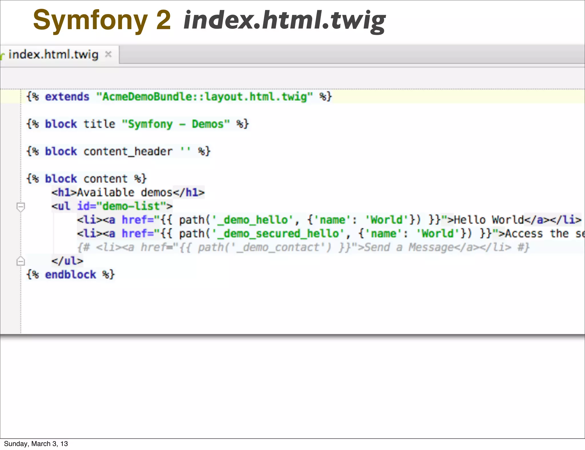Click the Symfony 2 slide title
585x450 pixels.
(x=102, y=20)
